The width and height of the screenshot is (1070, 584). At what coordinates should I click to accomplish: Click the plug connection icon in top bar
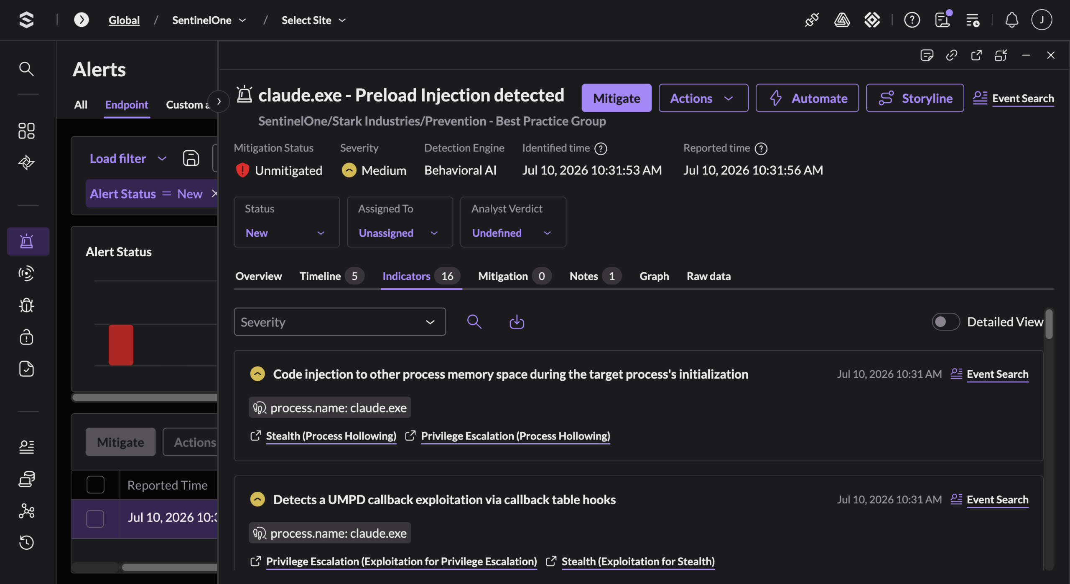pos(812,20)
